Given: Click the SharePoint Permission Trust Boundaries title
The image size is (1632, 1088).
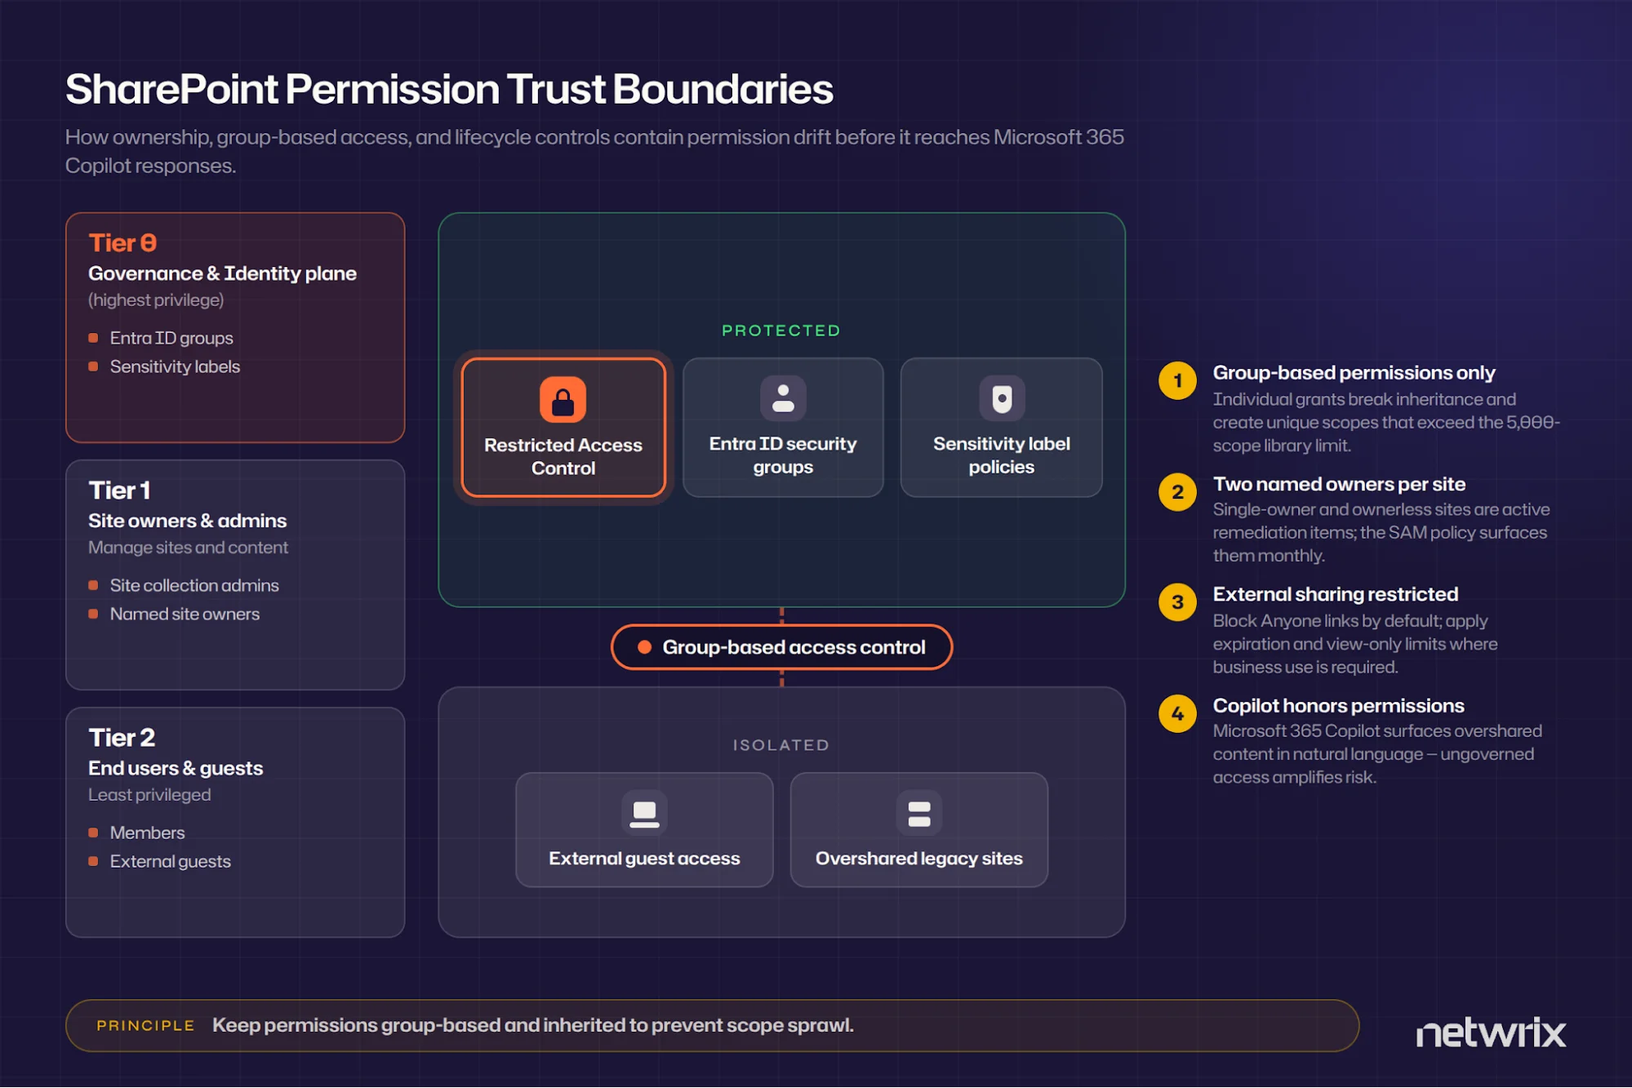Looking at the screenshot, I should coord(449,89).
